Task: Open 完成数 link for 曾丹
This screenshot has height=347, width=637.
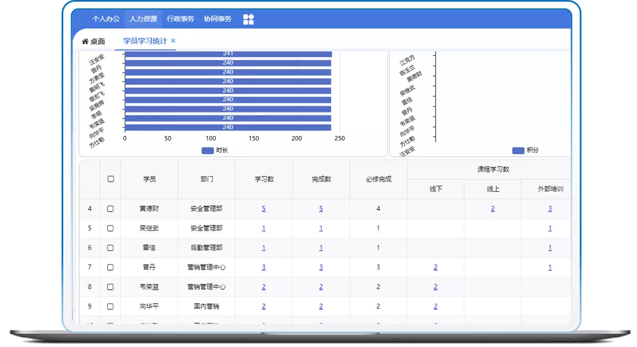Action: tap(321, 267)
